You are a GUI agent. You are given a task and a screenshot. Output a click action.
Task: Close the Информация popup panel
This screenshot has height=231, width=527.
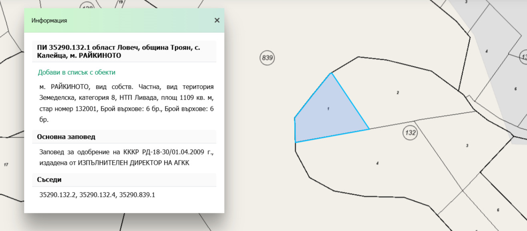coord(217,20)
